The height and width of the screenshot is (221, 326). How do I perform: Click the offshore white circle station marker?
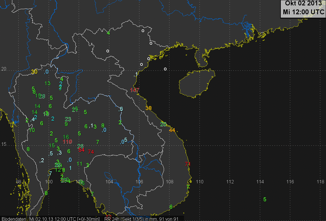click(165, 69)
